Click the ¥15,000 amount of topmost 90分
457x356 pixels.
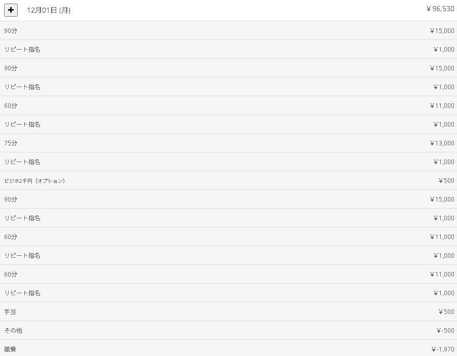click(x=442, y=31)
